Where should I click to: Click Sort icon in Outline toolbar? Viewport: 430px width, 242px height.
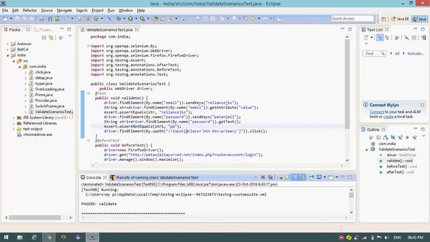click(x=386, y=137)
